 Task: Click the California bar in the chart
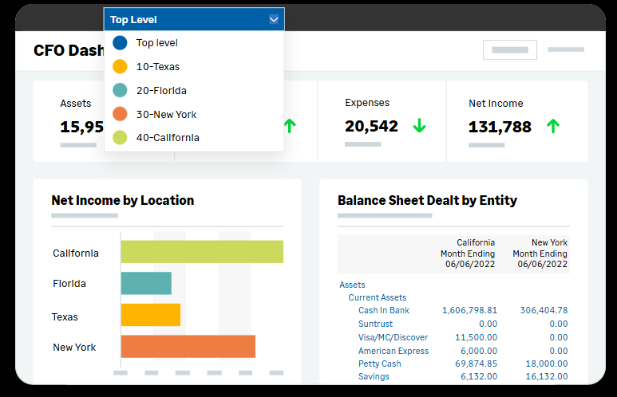click(x=202, y=252)
